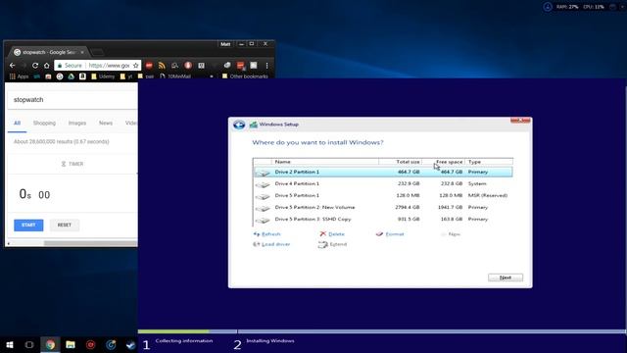Start the stopwatch
627x353 pixels.
(28, 225)
